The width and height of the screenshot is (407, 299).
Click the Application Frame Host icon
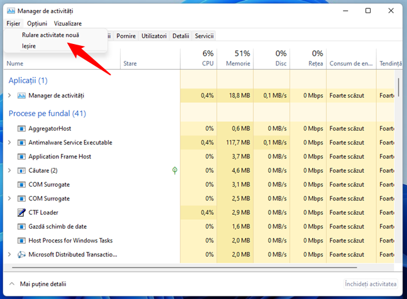(x=21, y=156)
